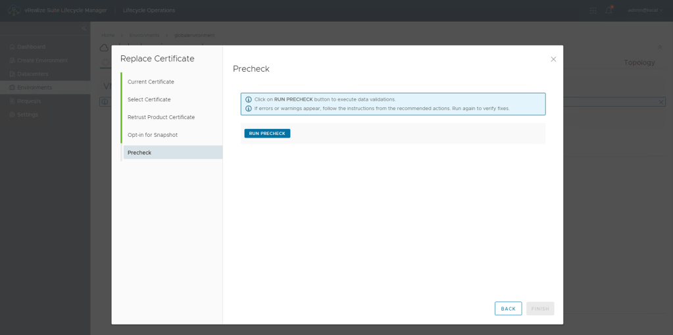Image resolution: width=673 pixels, height=335 pixels.
Task: Open the apps grid launcher
Action: tap(593, 11)
